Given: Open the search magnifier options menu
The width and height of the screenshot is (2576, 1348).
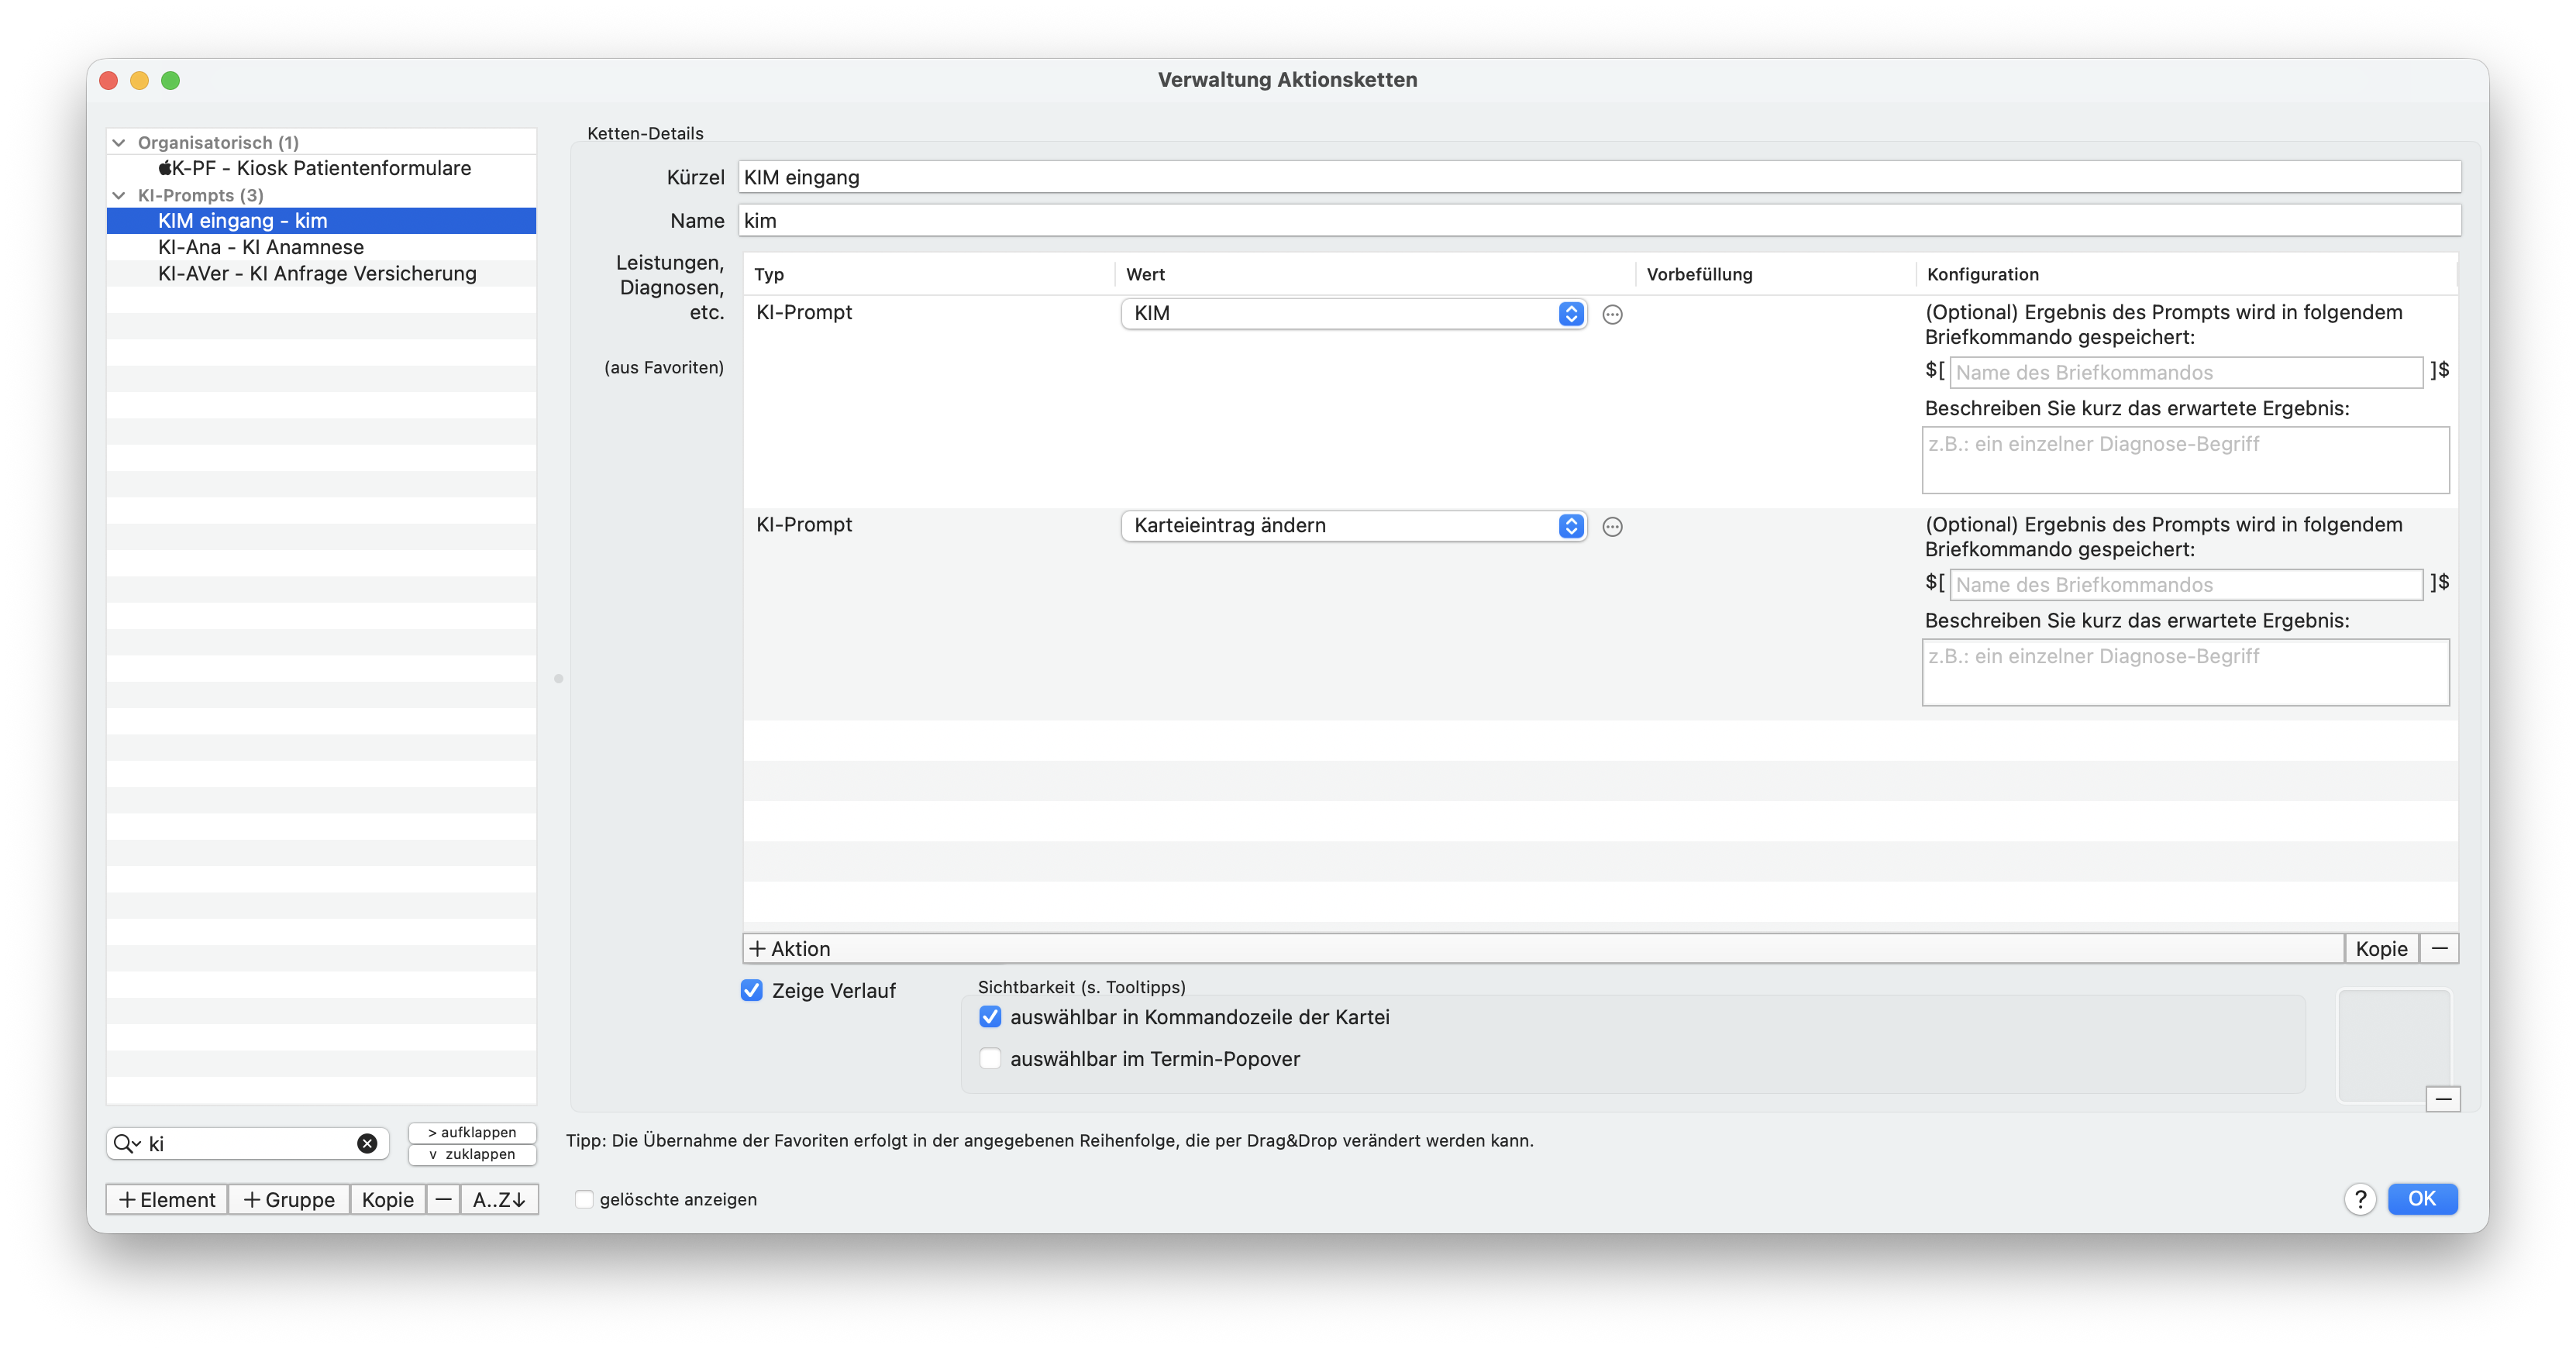Looking at the screenshot, I should pos(127,1143).
